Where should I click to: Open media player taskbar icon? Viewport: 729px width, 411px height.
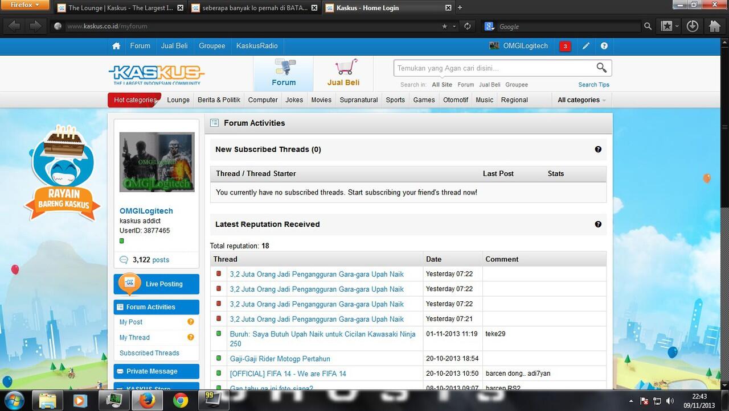click(x=80, y=400)
